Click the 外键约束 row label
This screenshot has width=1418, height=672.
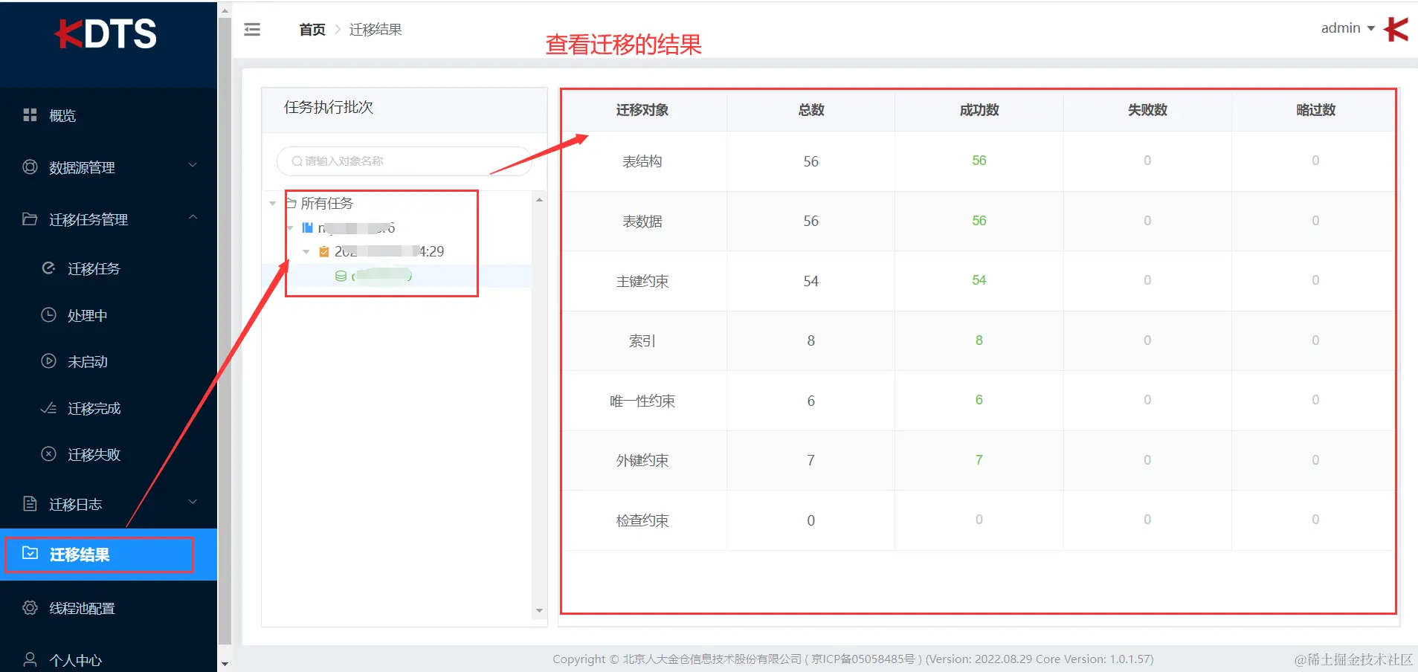[642, 461]
